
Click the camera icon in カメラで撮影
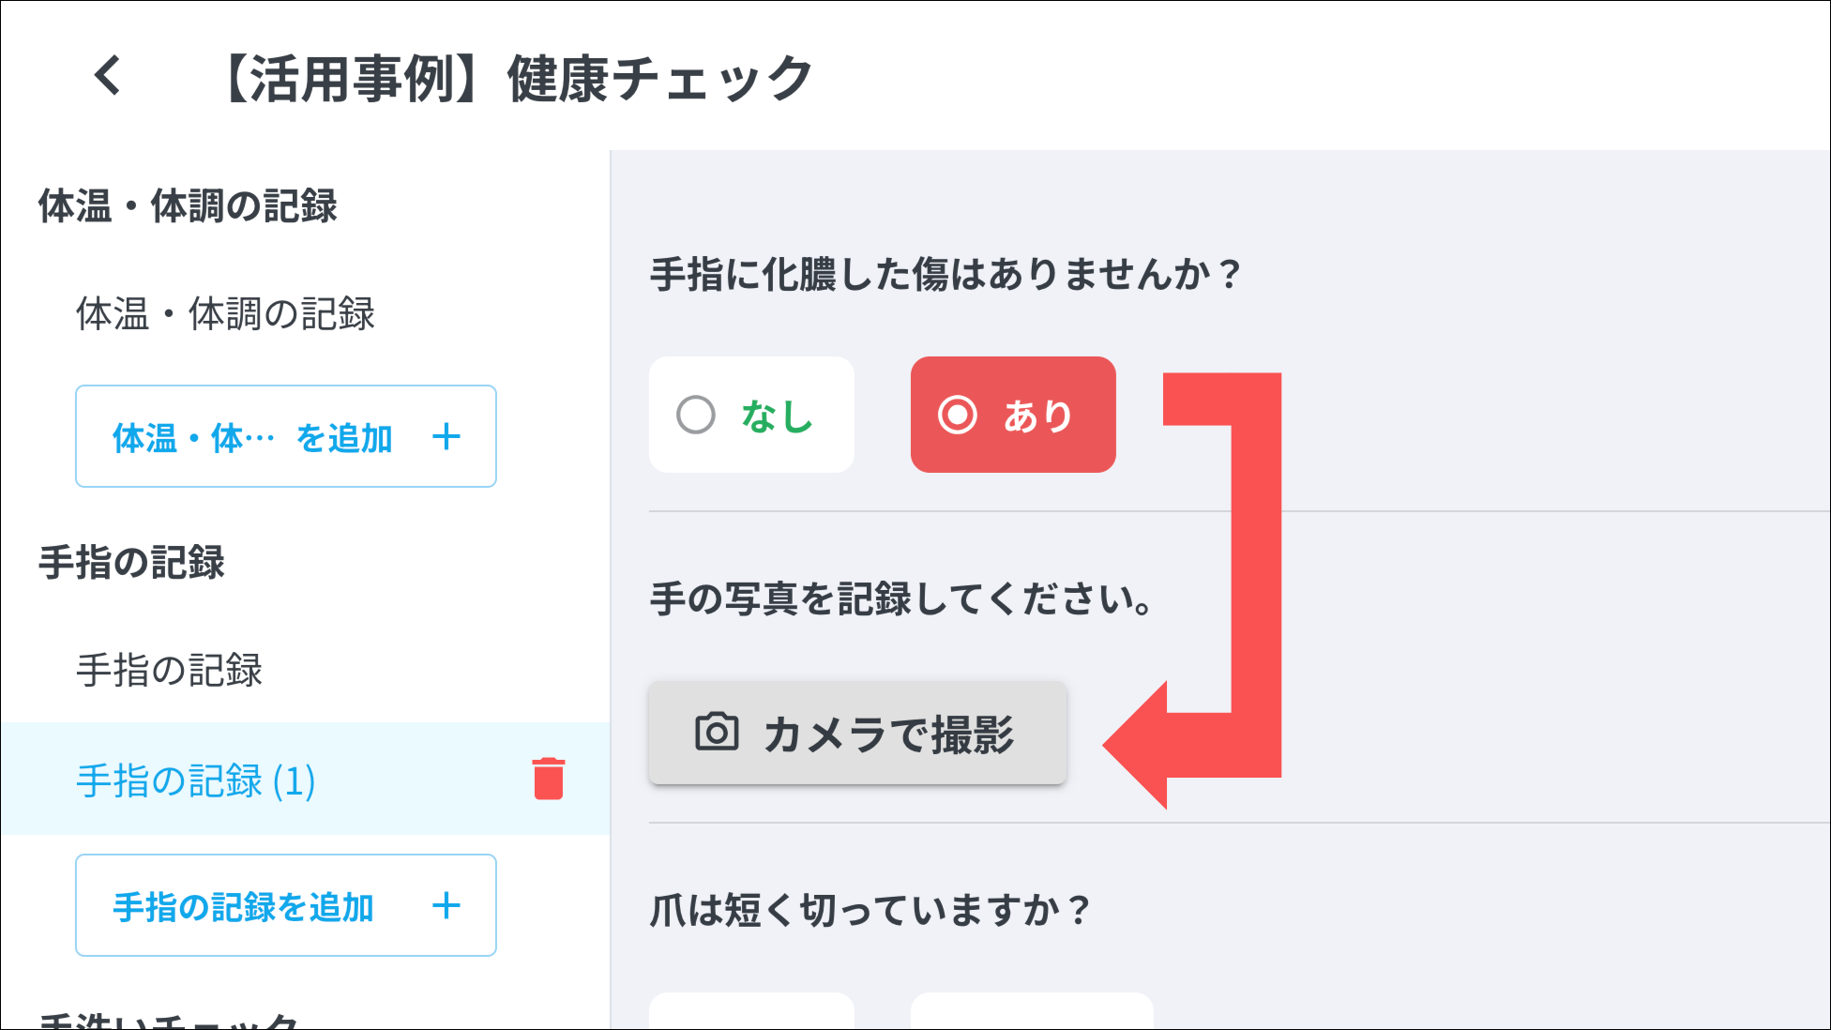pyautogui.click(x=717, y=733)
